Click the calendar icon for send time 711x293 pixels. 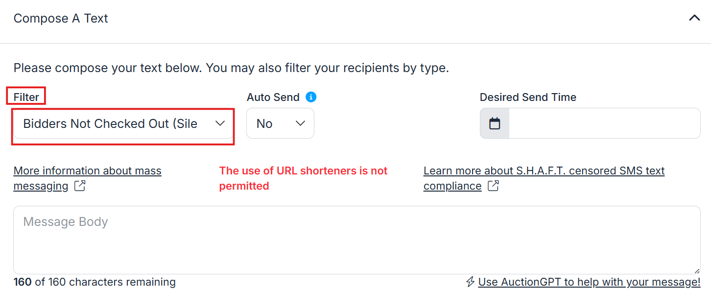(x=495, y=123)
